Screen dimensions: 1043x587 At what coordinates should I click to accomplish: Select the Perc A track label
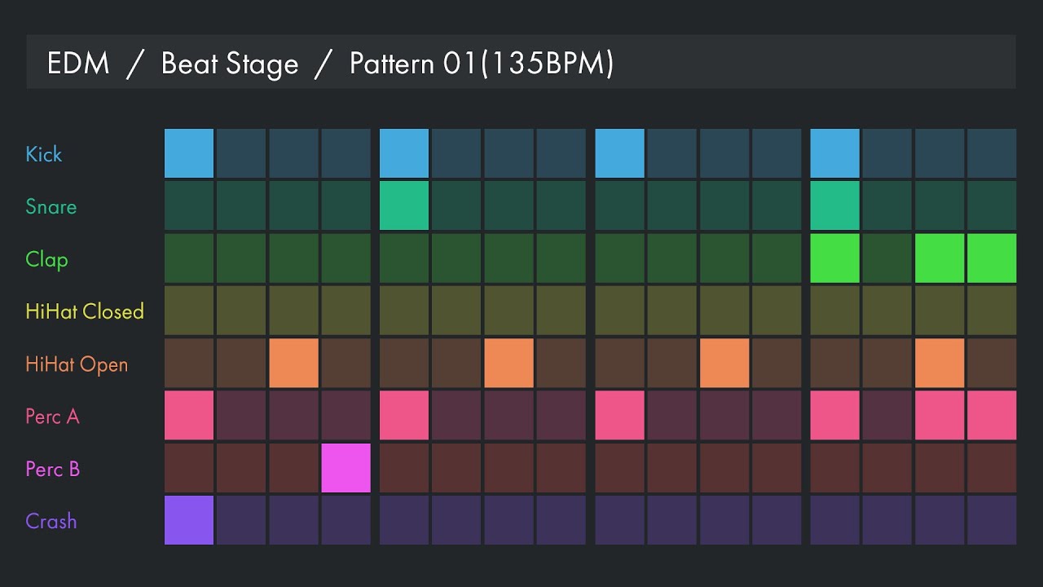pyautogui.click(x=52, y=417)
